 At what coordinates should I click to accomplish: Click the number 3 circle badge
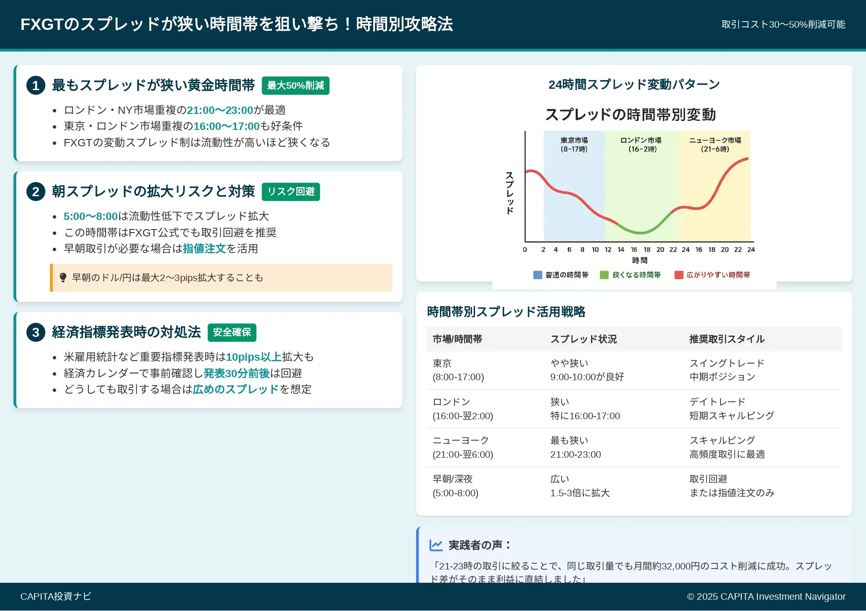36,332
